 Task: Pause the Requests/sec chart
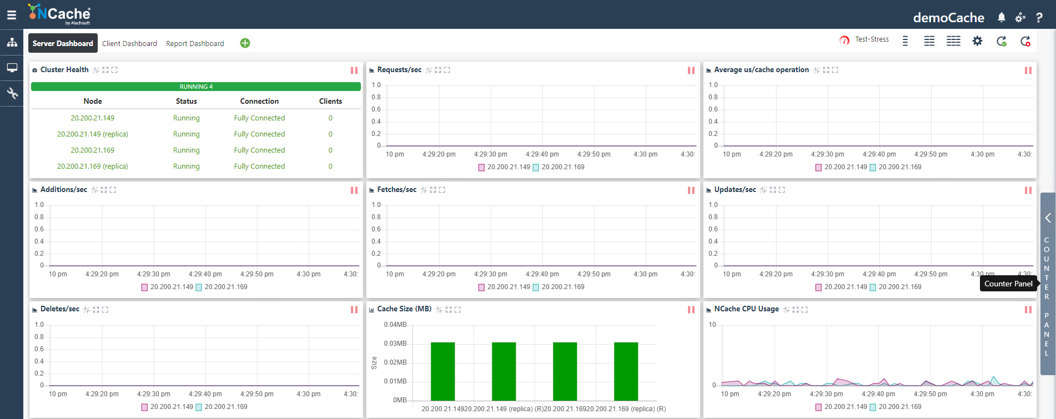pyautogui.click(x=691, y=70)
